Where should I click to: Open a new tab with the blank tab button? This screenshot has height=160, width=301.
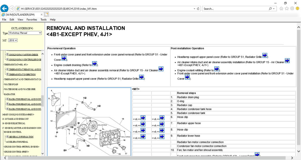pos(46,14)
